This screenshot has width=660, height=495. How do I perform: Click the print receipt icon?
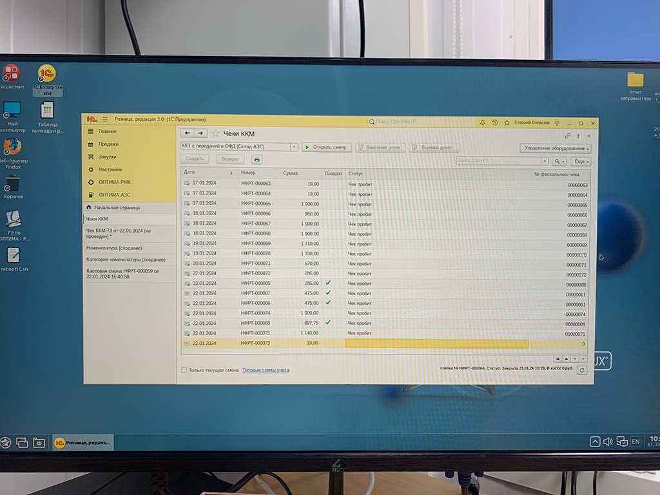tap(257, 159)
